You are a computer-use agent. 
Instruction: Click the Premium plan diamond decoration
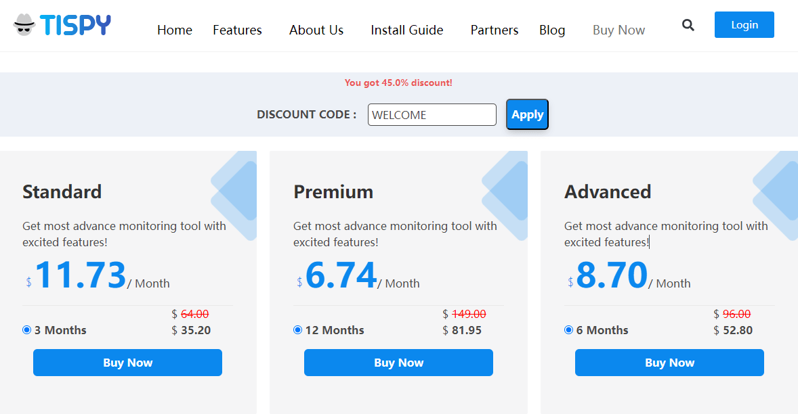pos(505,194)
